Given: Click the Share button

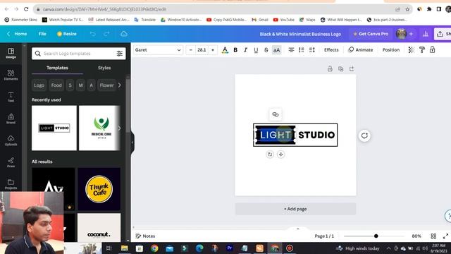Looking at the screenshot, I should [443, 34].
